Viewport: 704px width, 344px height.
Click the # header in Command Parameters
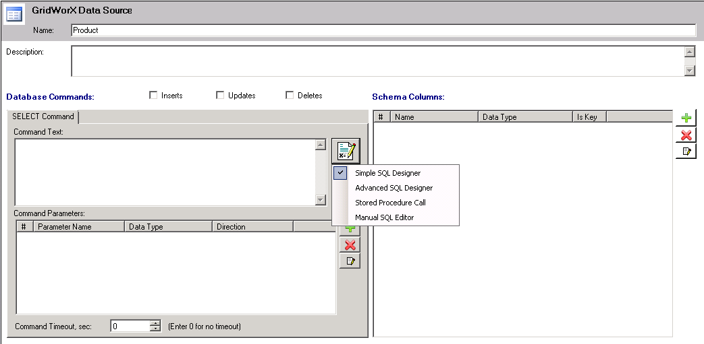pyautogui.click(x=25, y=227)
